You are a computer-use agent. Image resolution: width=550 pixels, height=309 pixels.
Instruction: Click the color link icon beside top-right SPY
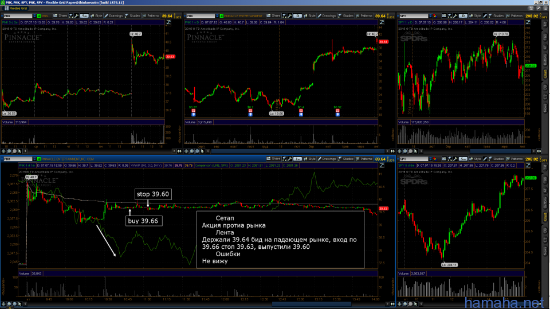(435, 16)
